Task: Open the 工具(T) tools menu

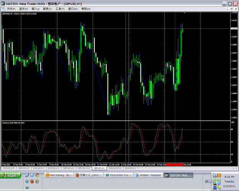Action: pyautogui.click(x=60, y=9)
